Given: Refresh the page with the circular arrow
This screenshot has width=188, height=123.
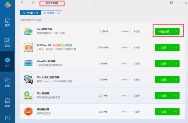Looking at the screenshot, I should point(34,3).
